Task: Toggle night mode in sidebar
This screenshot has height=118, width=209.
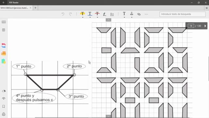Action: 4,91
